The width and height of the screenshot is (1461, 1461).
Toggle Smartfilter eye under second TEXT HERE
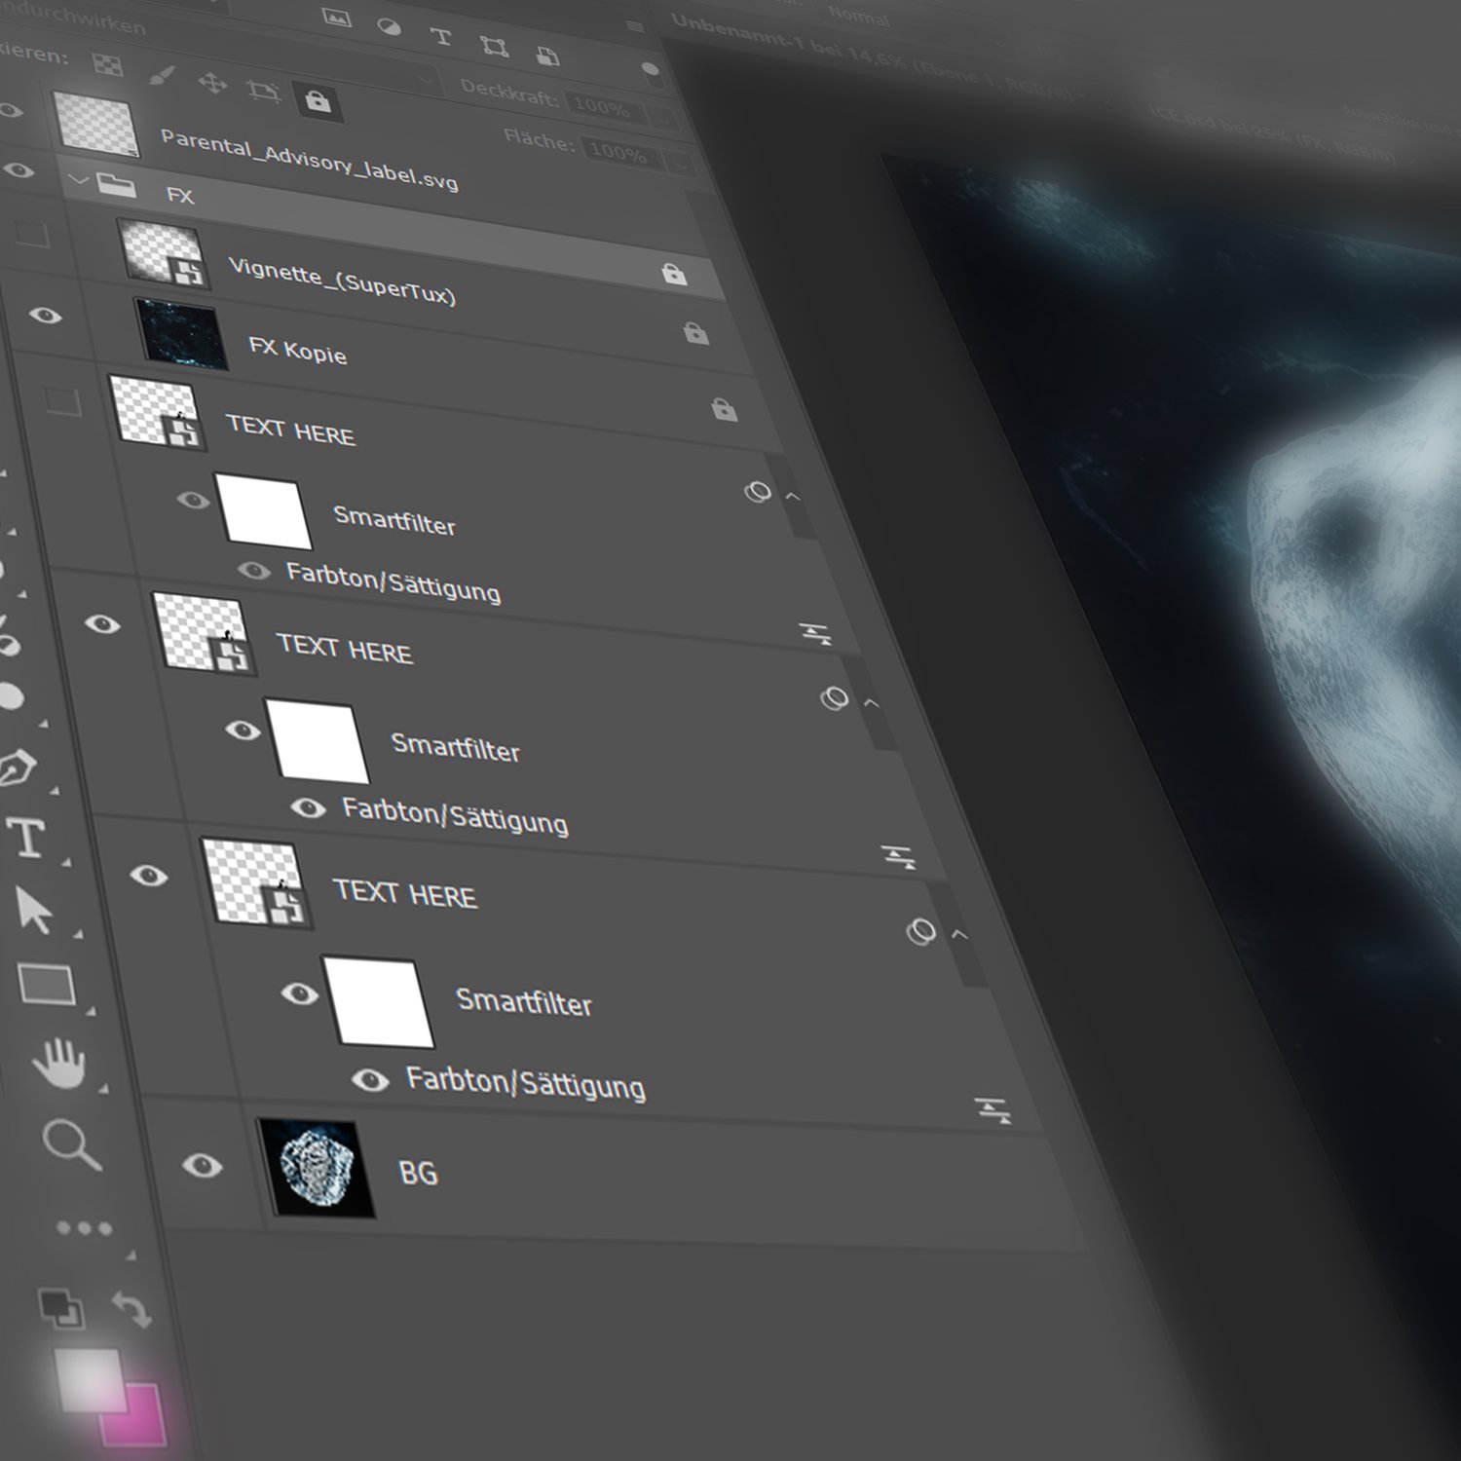[243, 730]
